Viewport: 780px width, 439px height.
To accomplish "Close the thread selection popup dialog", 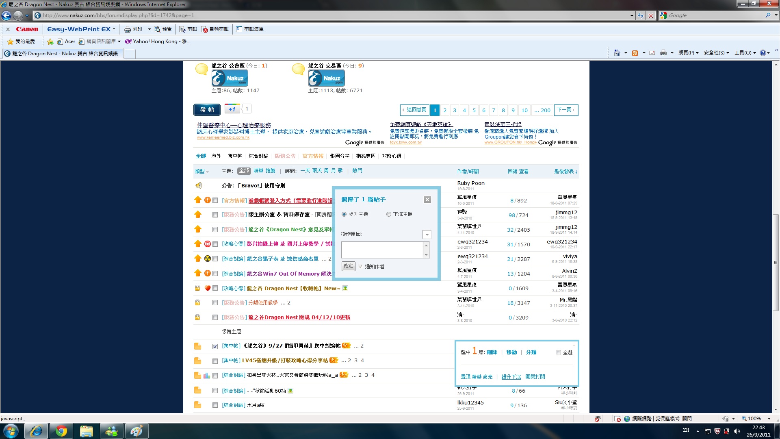I will point(427,200).
